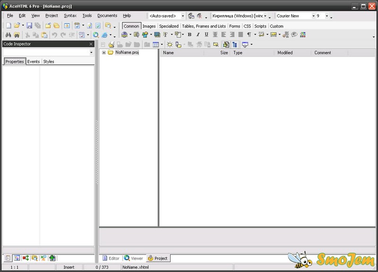Click the HTML comment speech bubble icon

pos(294,34)
